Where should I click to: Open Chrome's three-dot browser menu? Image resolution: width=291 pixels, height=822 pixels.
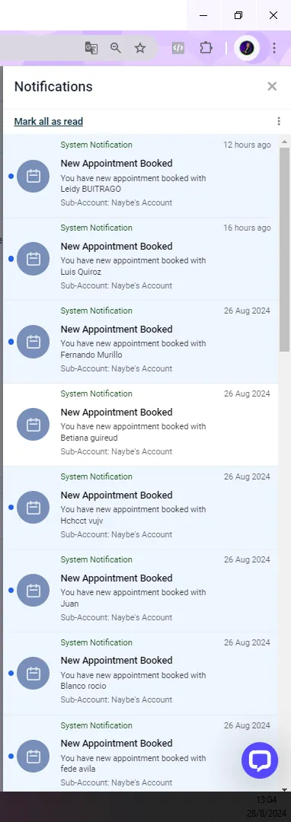[x=274, y=48]
